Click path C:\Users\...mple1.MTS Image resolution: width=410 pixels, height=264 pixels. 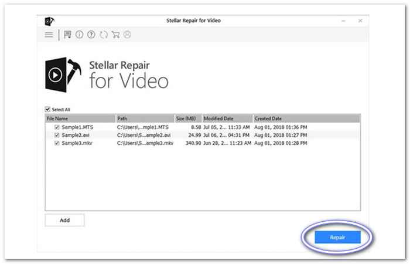coord(143,127)
